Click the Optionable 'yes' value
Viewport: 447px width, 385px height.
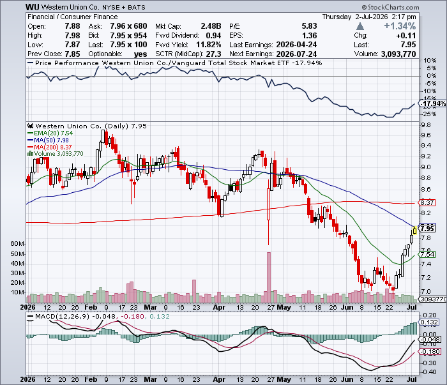pos(140,54)
